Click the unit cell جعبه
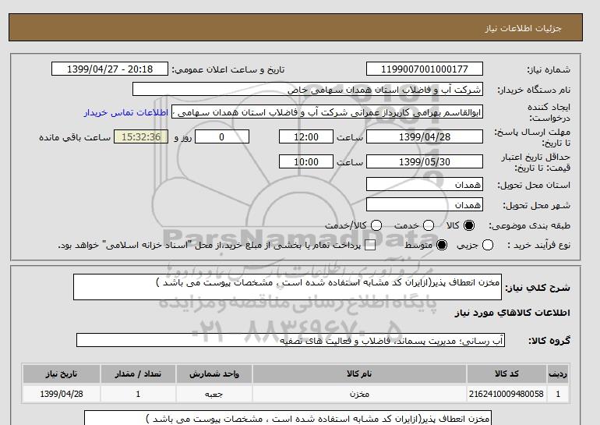Image resolution: width=600 pixels, height=425 pixels. coord(214,394)
